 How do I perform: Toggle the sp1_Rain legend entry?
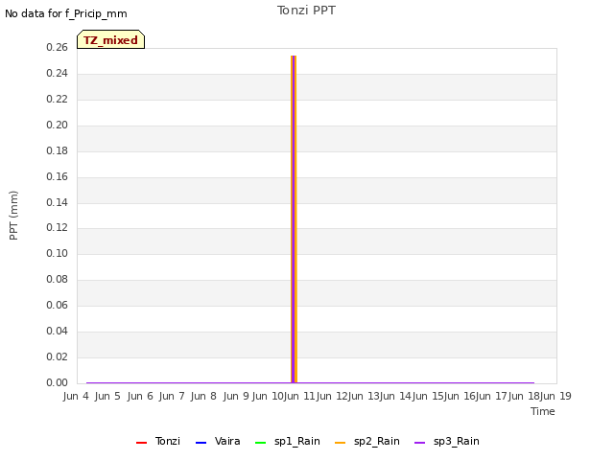coord(288,441)
